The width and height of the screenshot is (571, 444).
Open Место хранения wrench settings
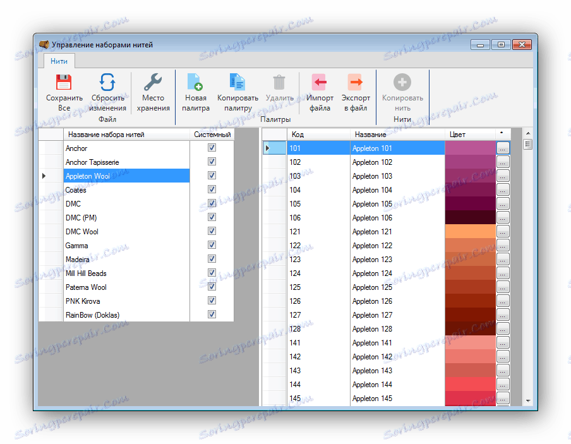[153, 83]
